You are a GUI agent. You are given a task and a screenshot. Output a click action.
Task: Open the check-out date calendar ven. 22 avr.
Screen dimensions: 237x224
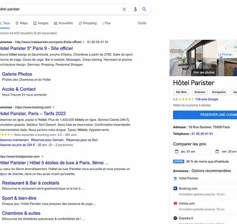coord(225,151)
